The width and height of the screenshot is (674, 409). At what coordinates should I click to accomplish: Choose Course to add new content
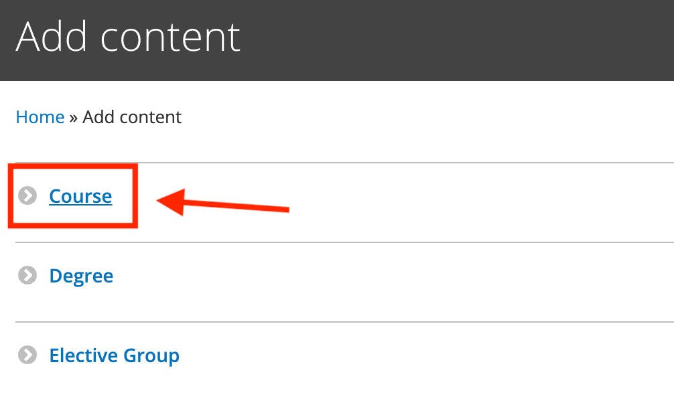[80, 196]
